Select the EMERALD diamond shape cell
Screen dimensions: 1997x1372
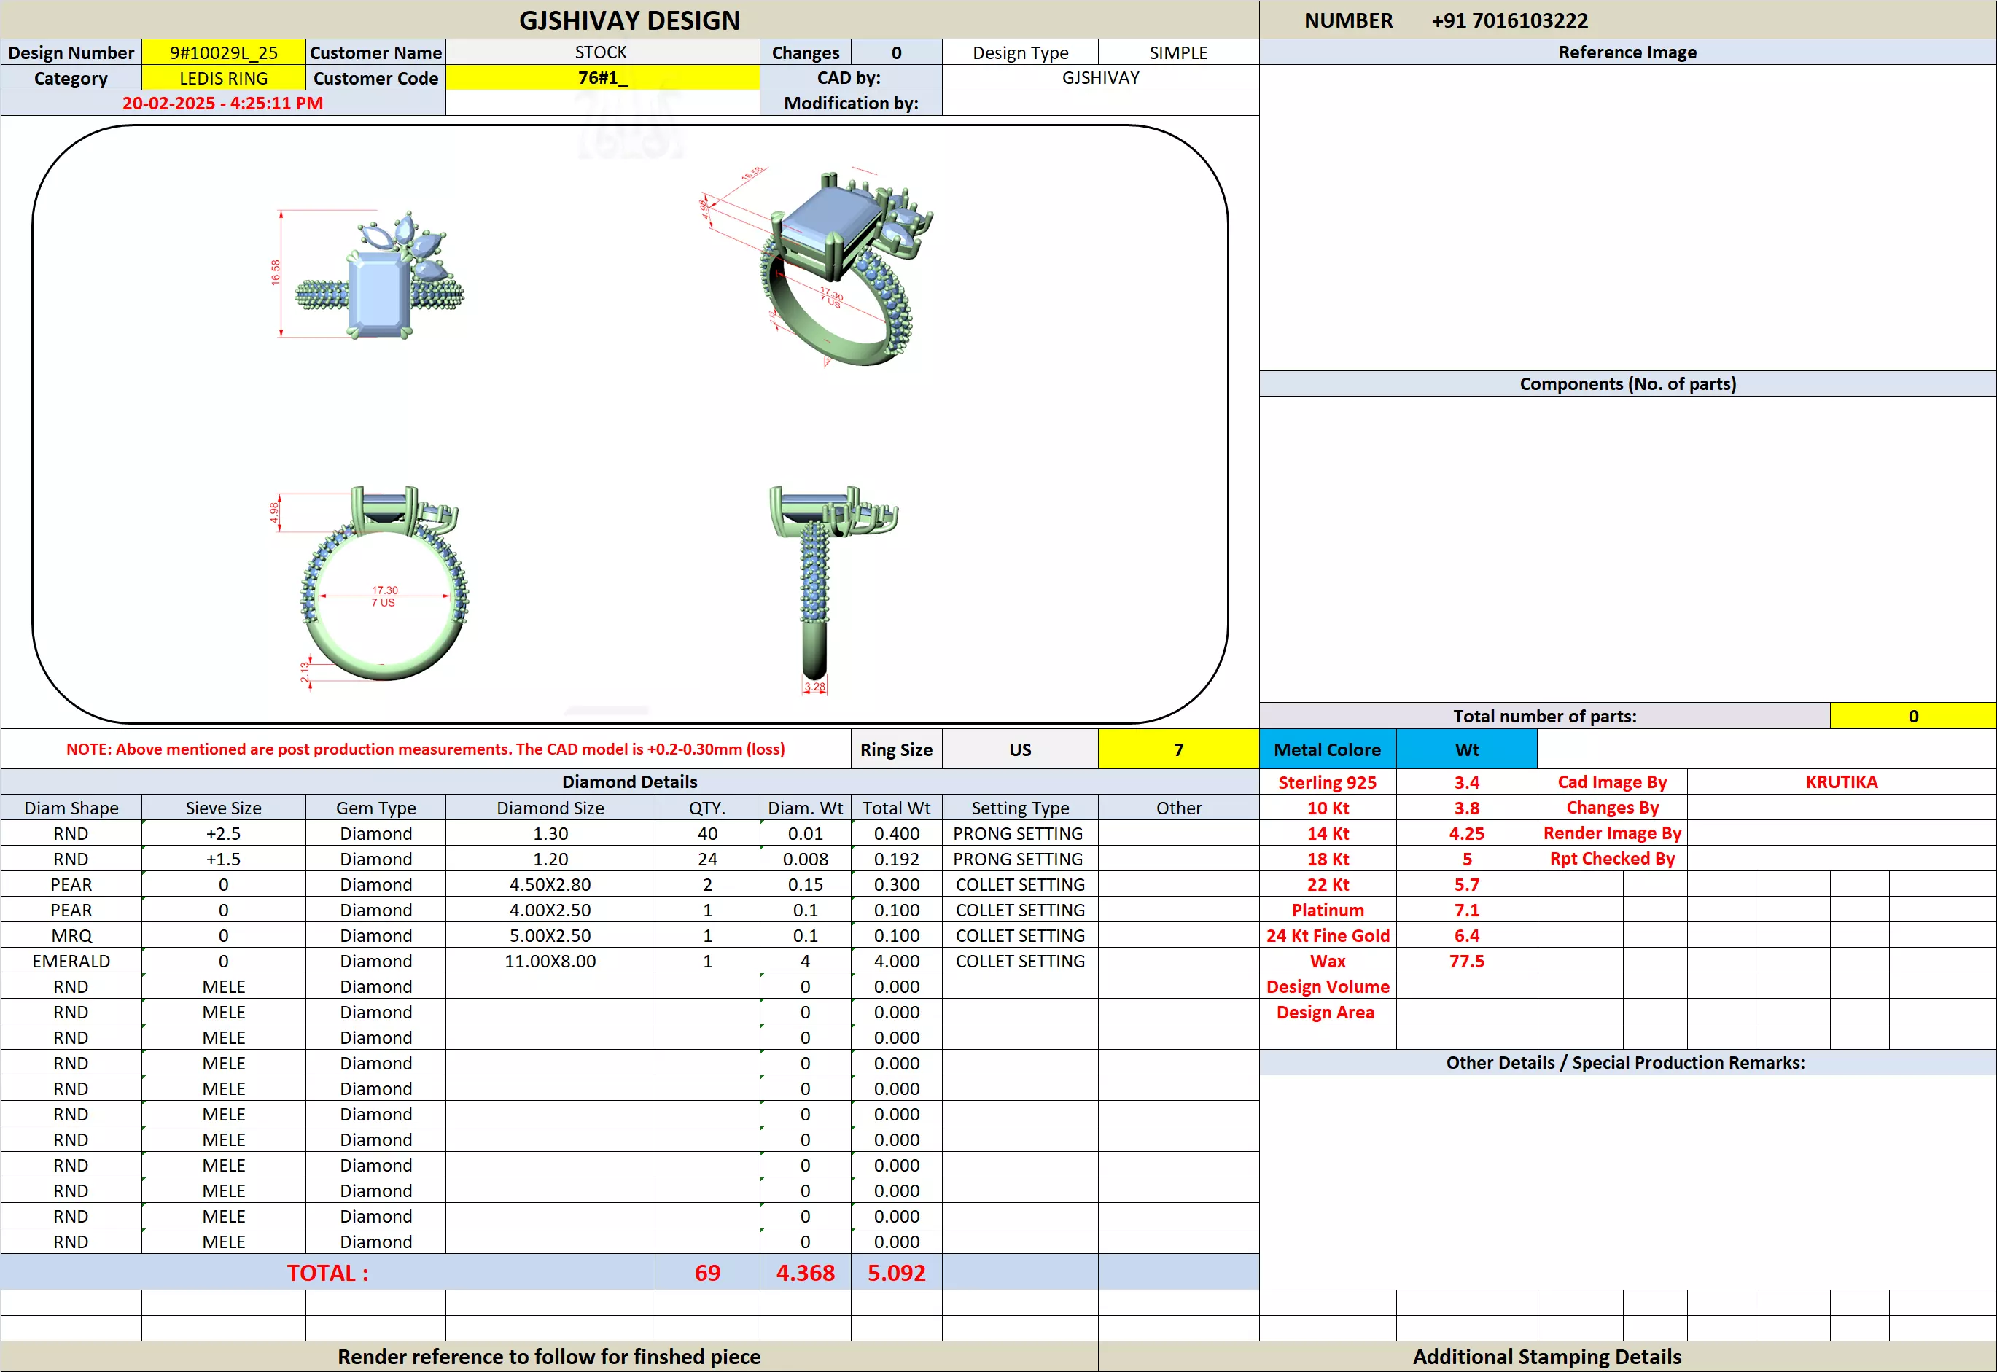click(x=71, y=961)
